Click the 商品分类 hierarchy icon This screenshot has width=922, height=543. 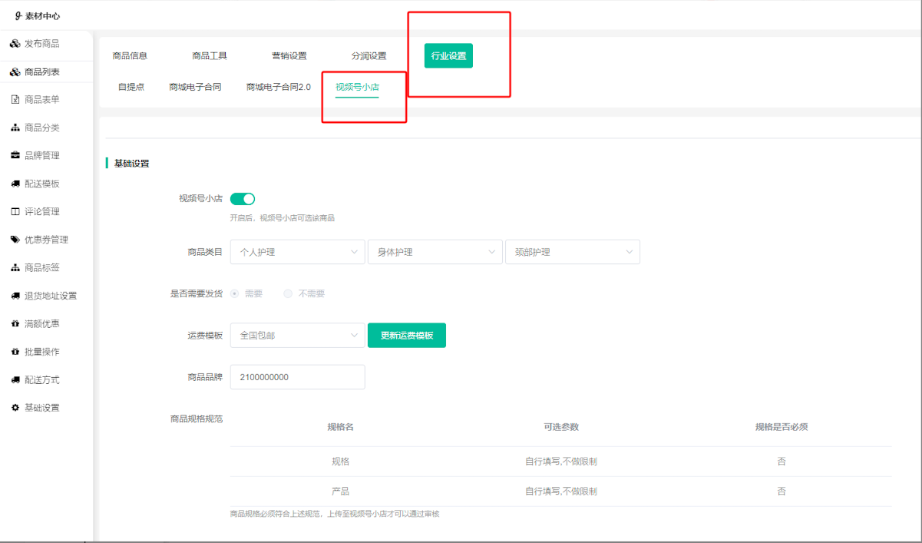tap(15, 127)
